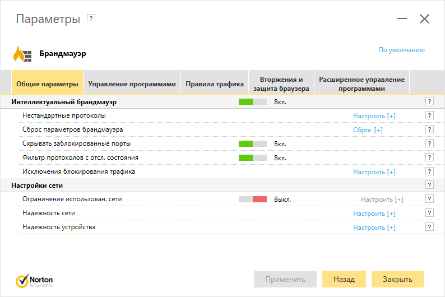Click the Применить button
Screen dimensions: 445x297
285,279
